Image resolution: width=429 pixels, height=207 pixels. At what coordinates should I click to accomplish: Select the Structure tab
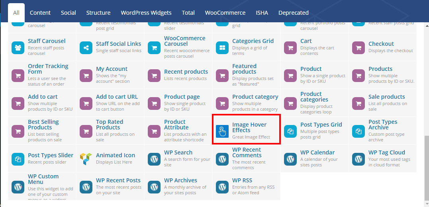tap(98, 13)
